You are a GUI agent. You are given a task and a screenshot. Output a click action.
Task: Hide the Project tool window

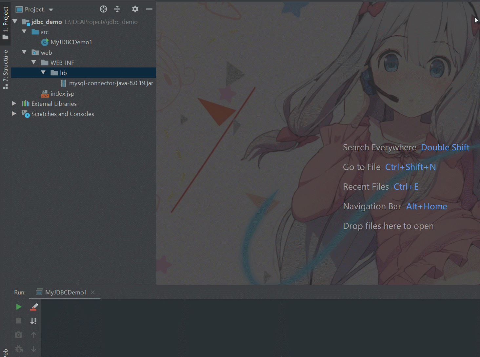pos(149,9)
